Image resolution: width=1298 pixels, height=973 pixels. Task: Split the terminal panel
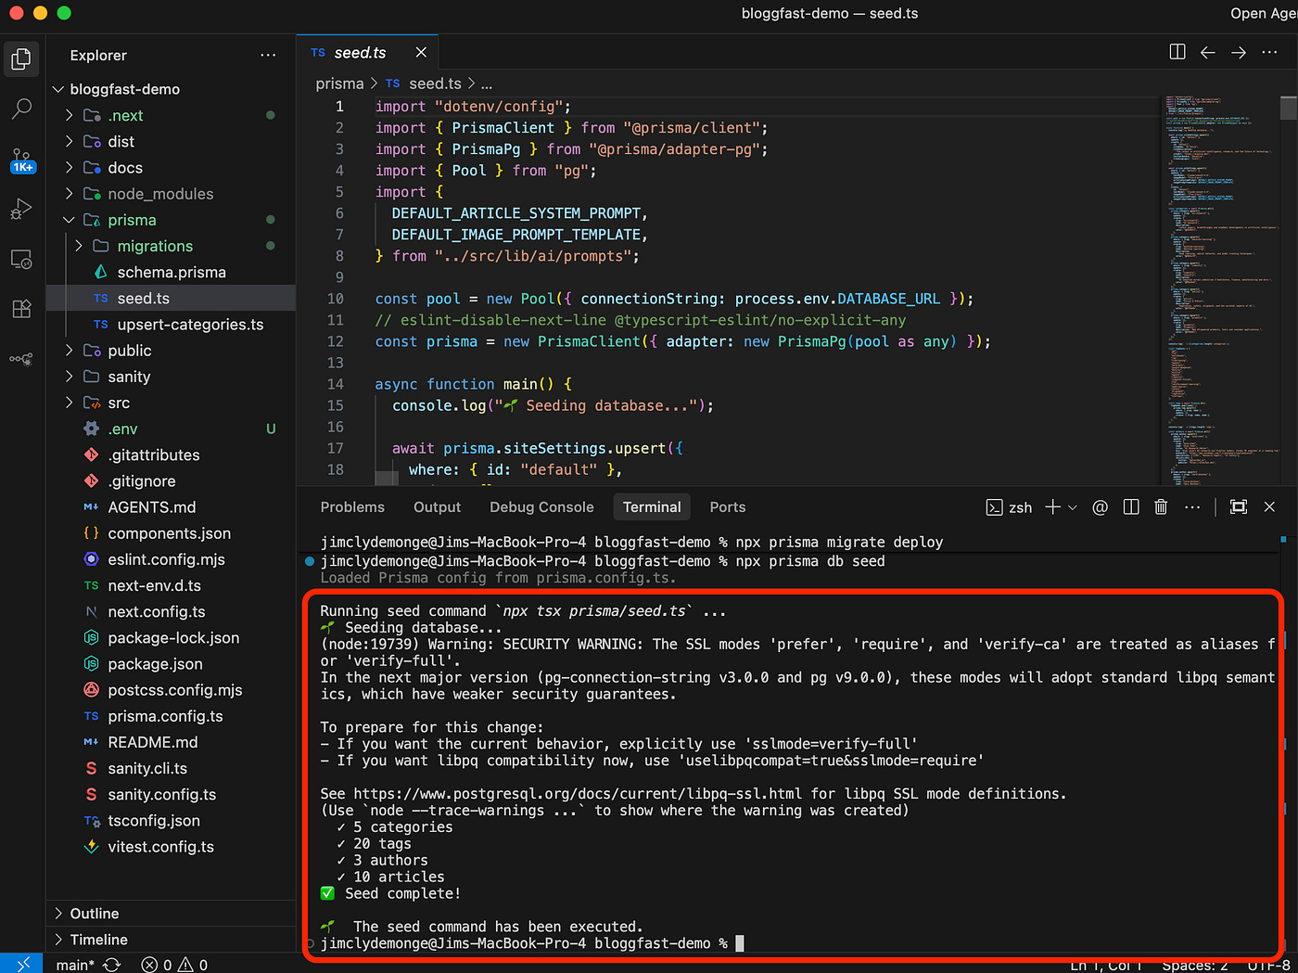(1131, 506)
